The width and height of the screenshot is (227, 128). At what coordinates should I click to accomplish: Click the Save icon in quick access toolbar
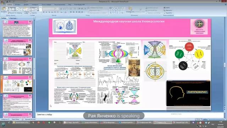7,1
